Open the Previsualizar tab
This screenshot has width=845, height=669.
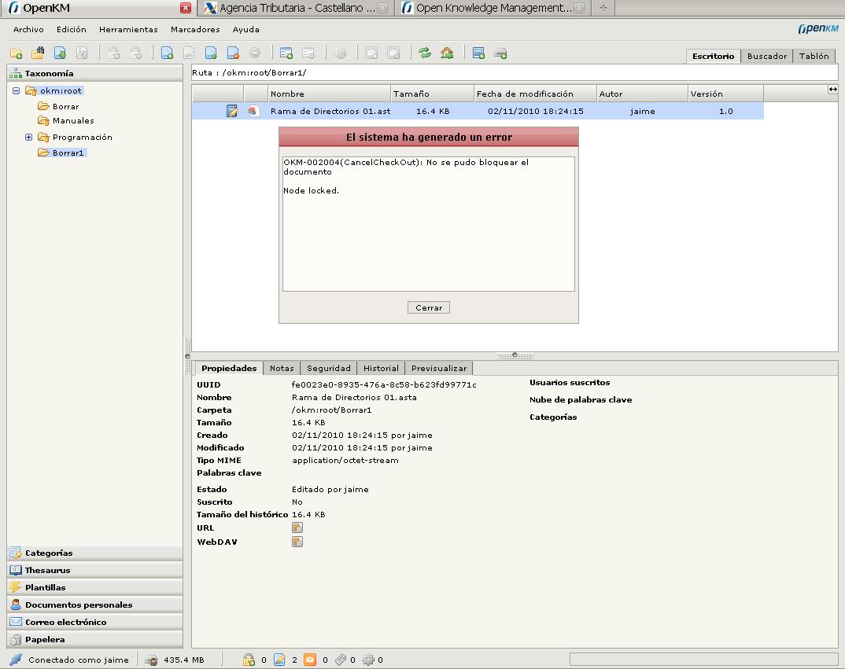439,368
